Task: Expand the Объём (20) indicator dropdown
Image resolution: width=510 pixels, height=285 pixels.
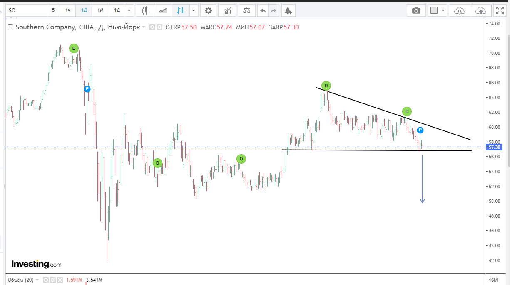Action: click(37, 280)
